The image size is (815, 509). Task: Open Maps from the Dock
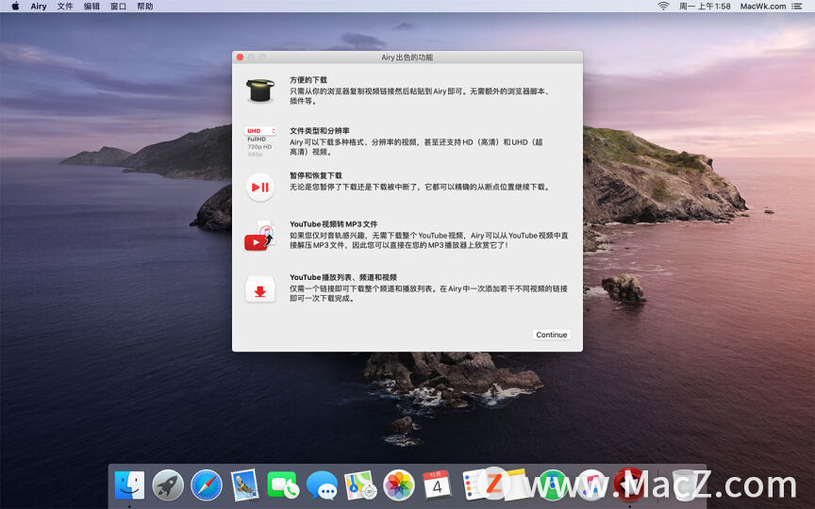(360, 485)
